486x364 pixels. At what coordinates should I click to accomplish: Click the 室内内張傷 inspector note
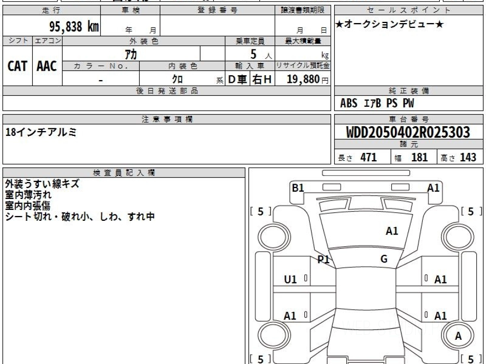point(28,205)
